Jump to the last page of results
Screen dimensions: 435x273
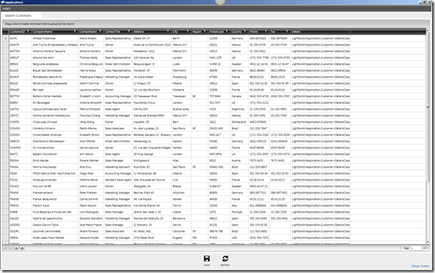[x=22, y=248]
